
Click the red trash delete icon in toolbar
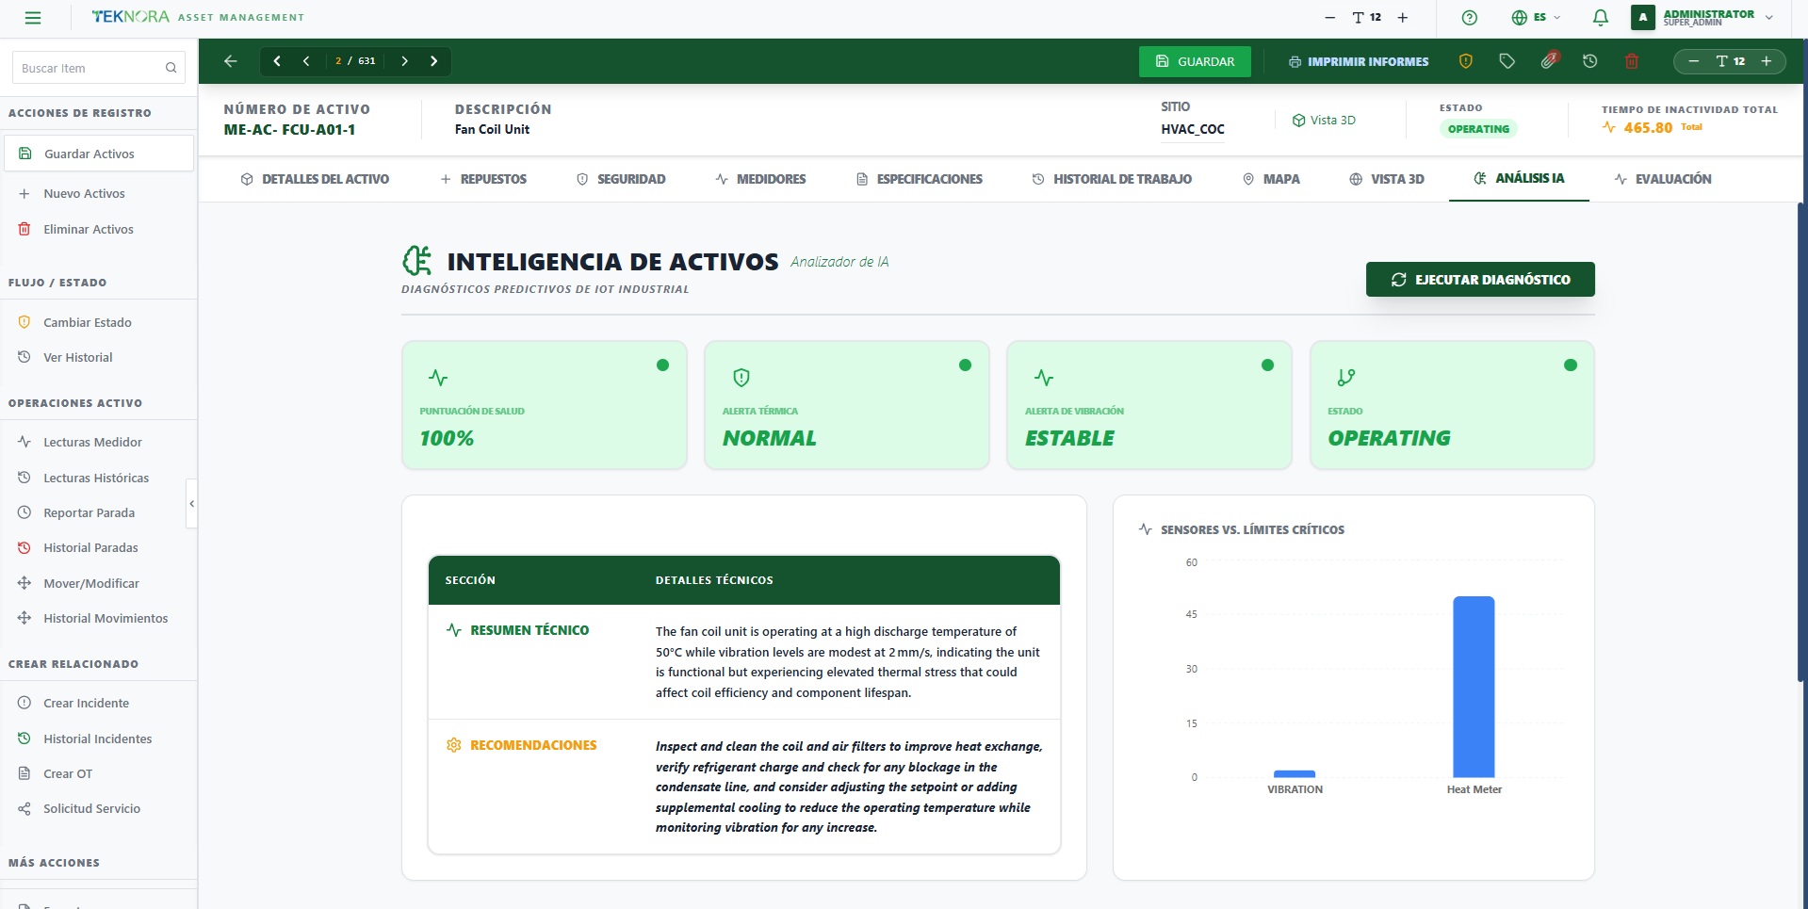tap(1632, 61)
